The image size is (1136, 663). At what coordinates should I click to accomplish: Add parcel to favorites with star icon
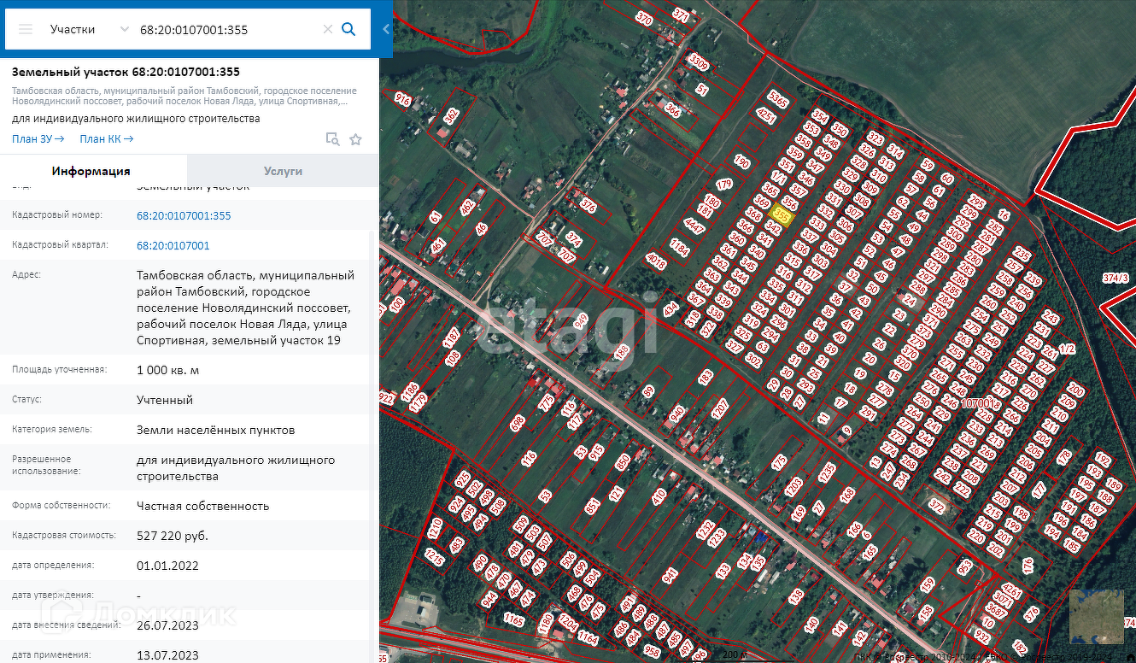pos(355,139)
